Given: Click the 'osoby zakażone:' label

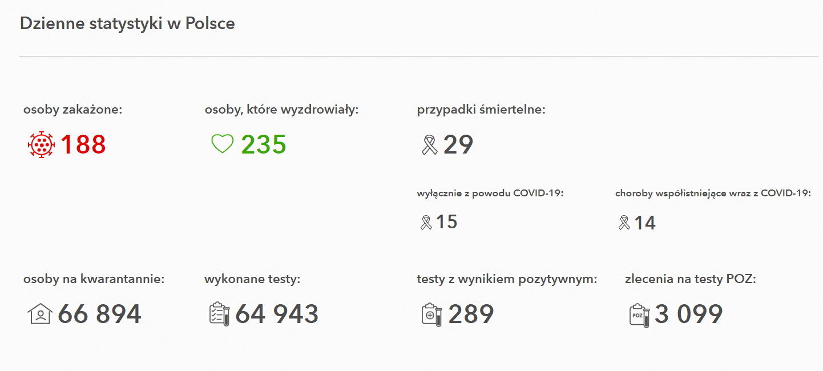Looking at the screenshot, I should [73, 110].
